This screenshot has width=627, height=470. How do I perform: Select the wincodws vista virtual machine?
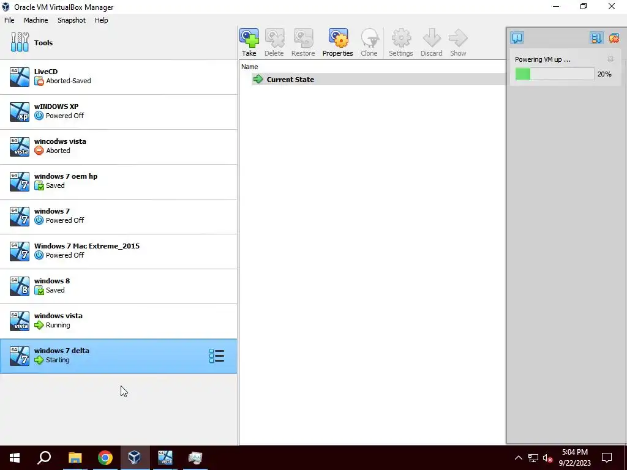click(118, 147)
